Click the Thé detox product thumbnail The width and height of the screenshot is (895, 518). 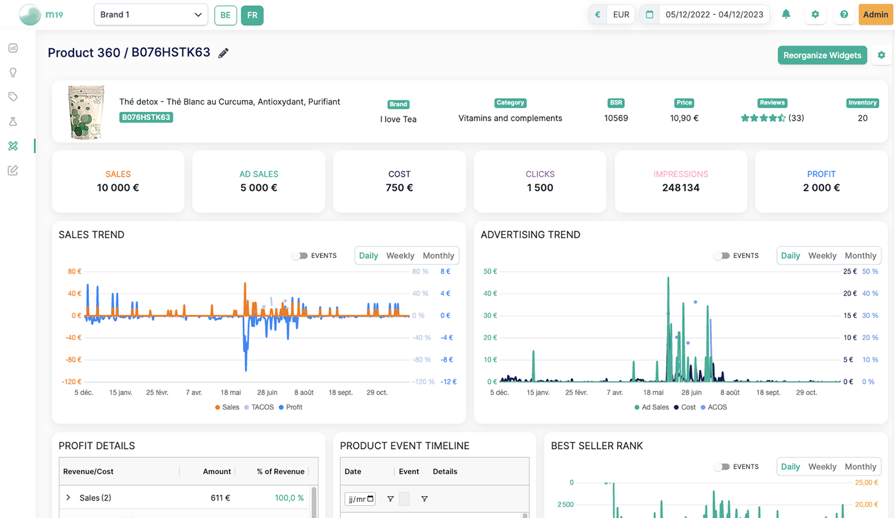pyautogui.click(x=86, y=112)
